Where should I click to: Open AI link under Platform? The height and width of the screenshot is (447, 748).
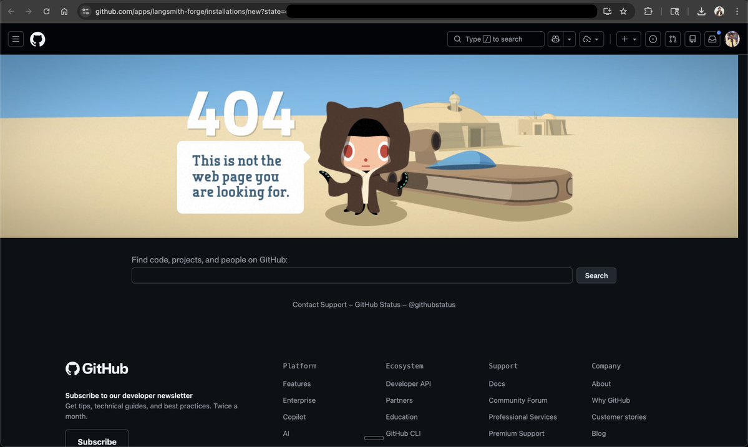[x=286, y=433]
